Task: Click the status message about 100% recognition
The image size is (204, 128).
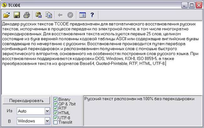Action: pyautogui.click(x=139, y=99)
